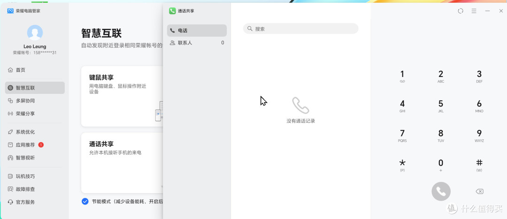Click the backspace delete icon on dialer
The width and height of the screenshot is (507, 219).
(x=479, y=191)
